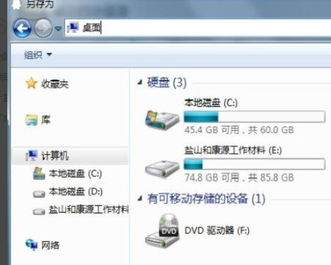
Task: Select 盐山和康源工作材料 drive in sidebar
Action: click(x=81, y=209)
